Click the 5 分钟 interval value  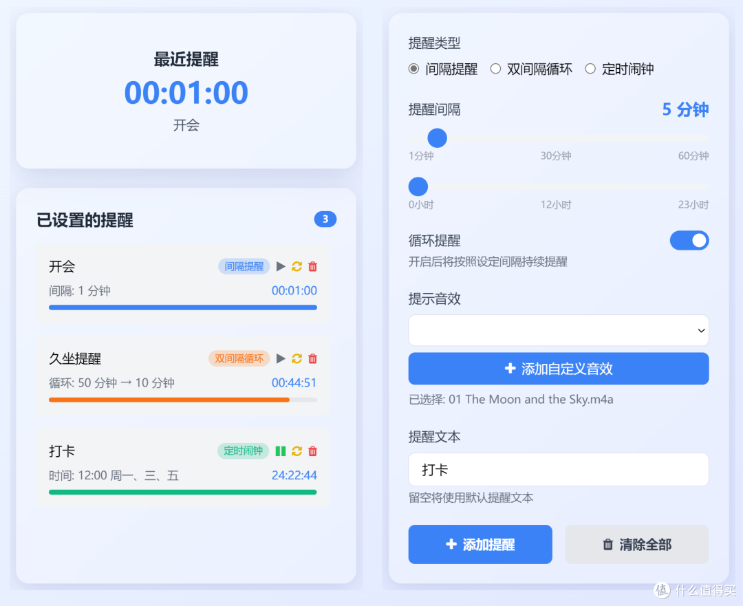685,109
